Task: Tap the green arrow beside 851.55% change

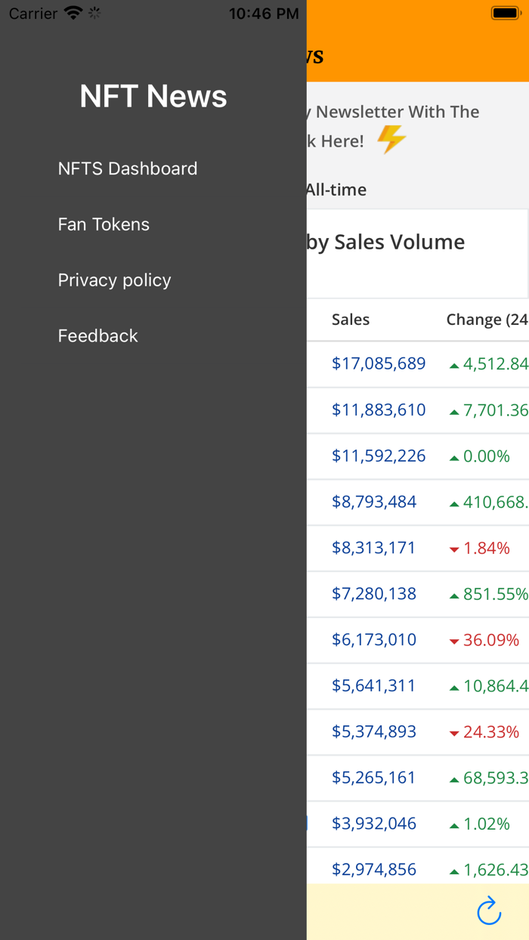Action: (x=453, y=594)
